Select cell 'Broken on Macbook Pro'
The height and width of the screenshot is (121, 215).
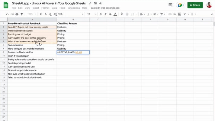pos(32,52)
